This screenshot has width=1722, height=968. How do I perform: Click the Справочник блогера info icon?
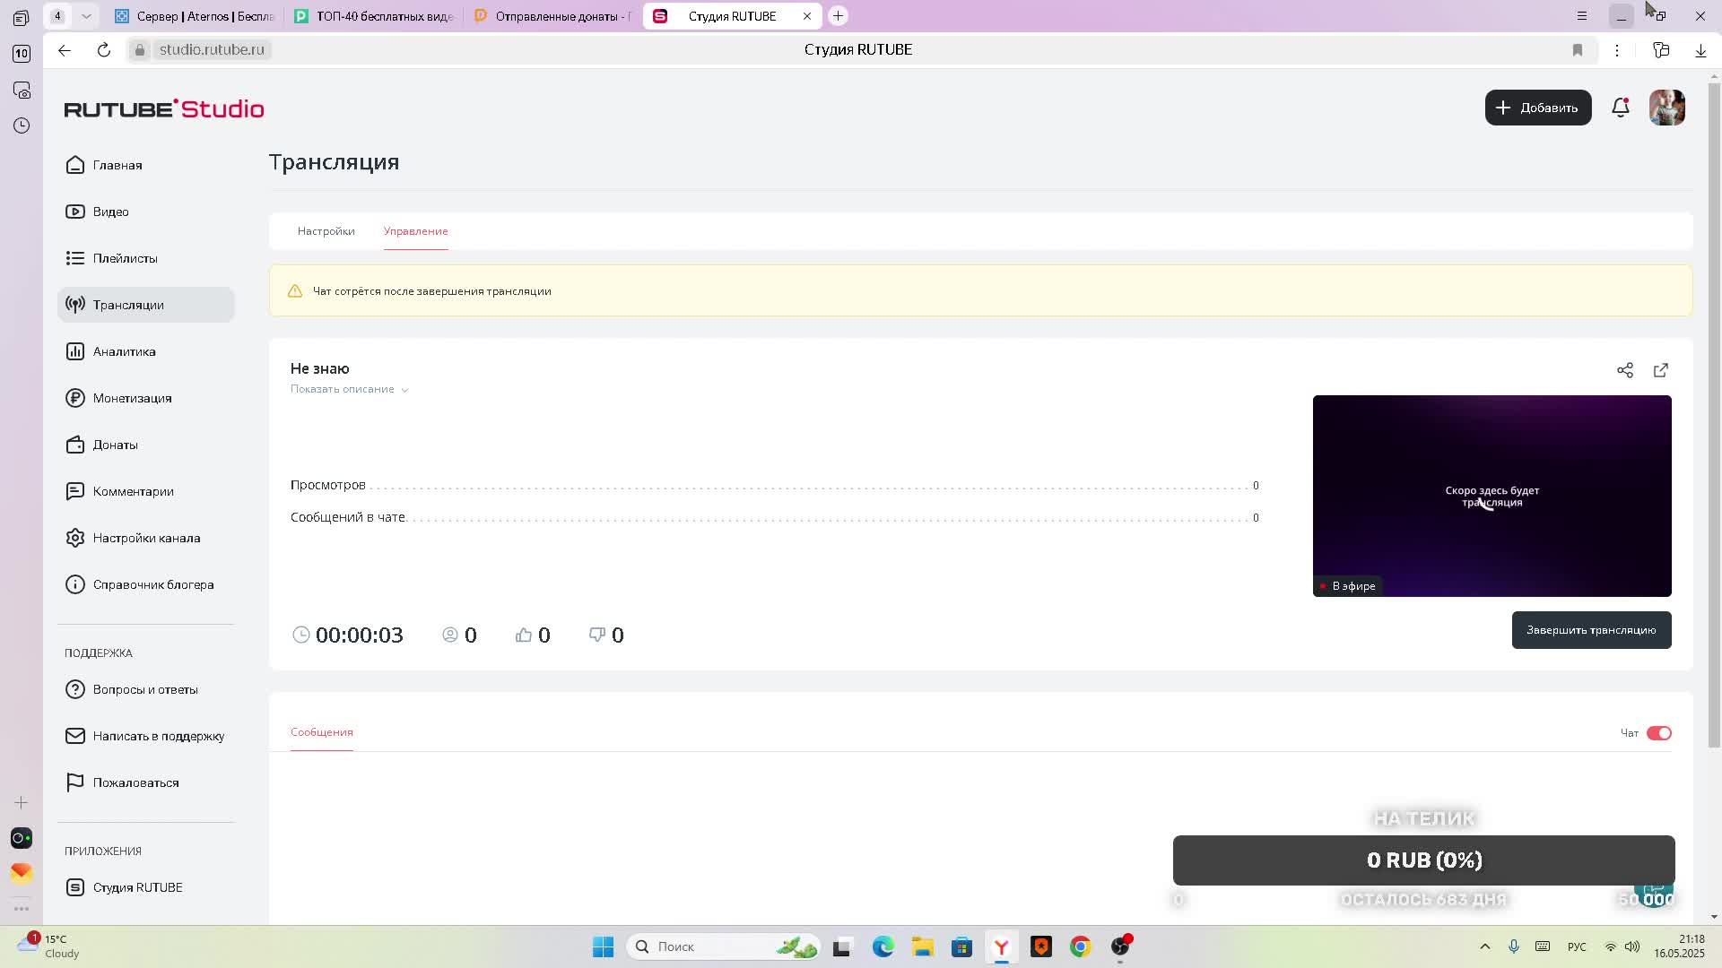point(75,584)
